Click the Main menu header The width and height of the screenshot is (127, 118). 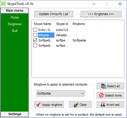tap(15, 10)
